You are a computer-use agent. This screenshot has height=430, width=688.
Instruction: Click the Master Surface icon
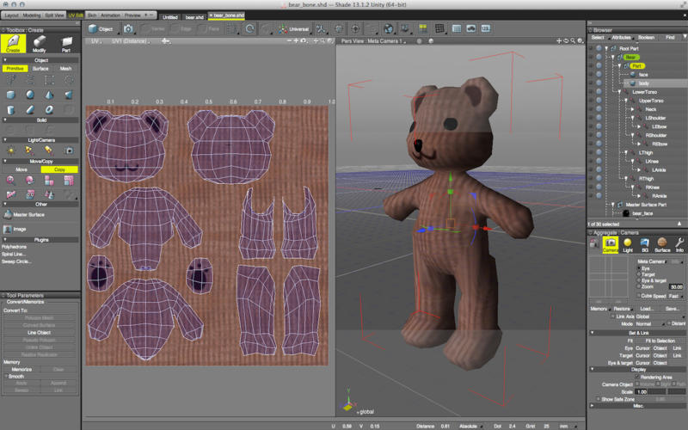pos(9,214)
